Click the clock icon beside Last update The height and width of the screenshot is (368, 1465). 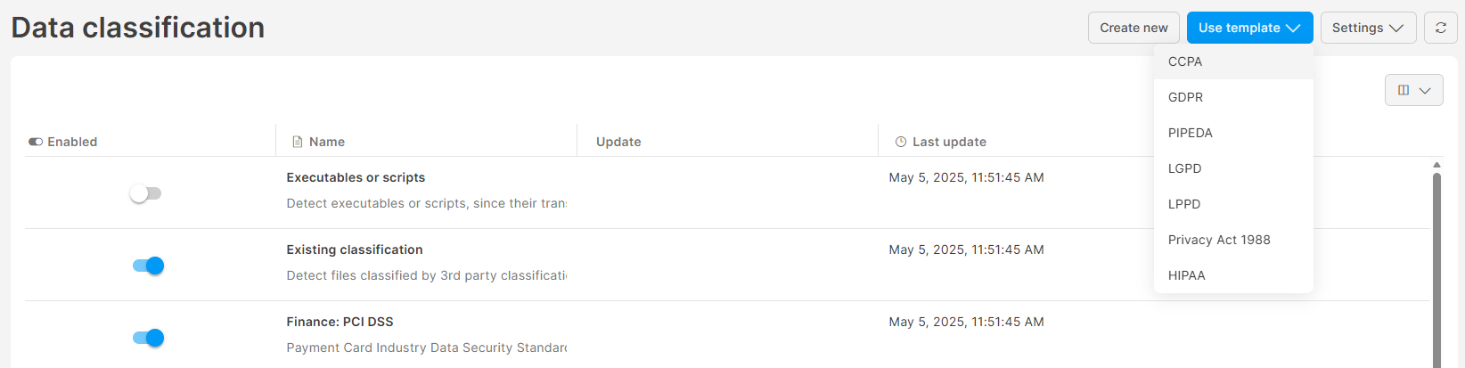pos(901,142)
